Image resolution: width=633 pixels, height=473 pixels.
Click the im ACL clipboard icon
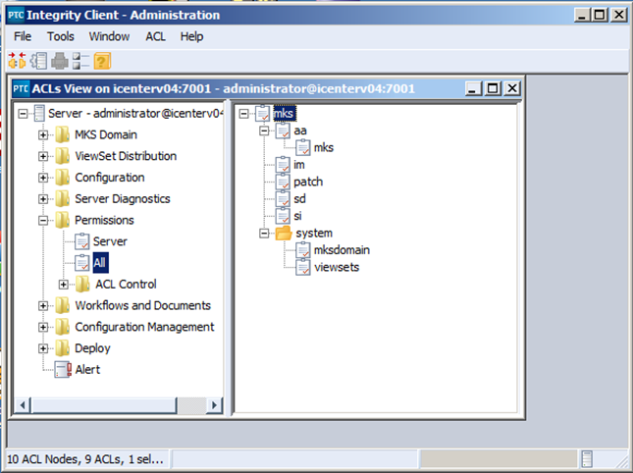[x=283, y=165]
